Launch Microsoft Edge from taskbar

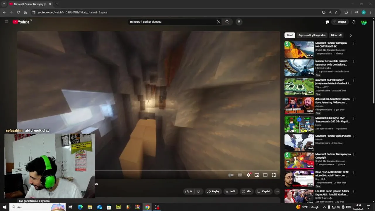pyautogui.click(x=80, y=207)
